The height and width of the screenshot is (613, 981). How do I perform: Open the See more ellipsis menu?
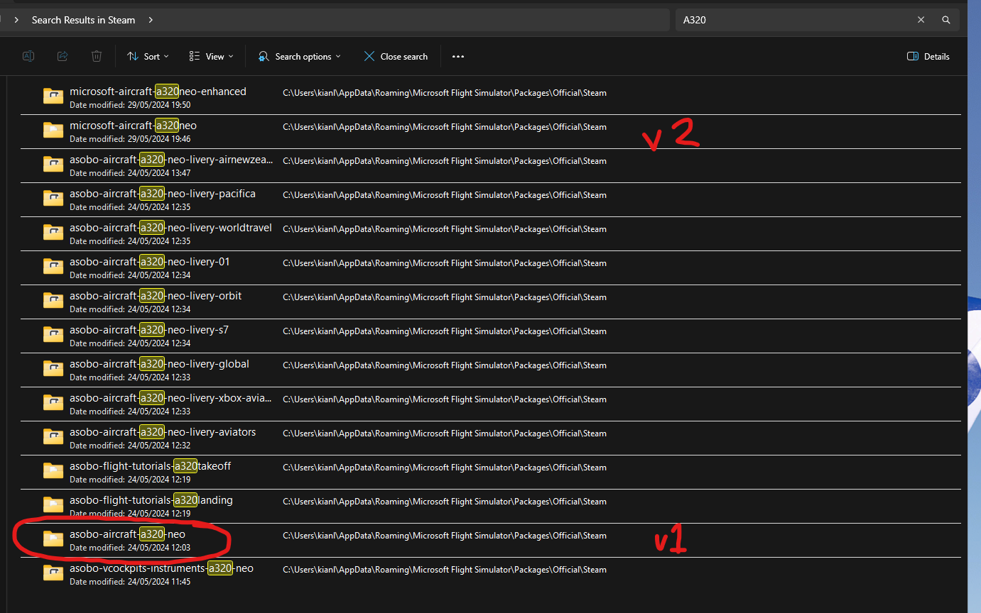[x=458, y=56]
